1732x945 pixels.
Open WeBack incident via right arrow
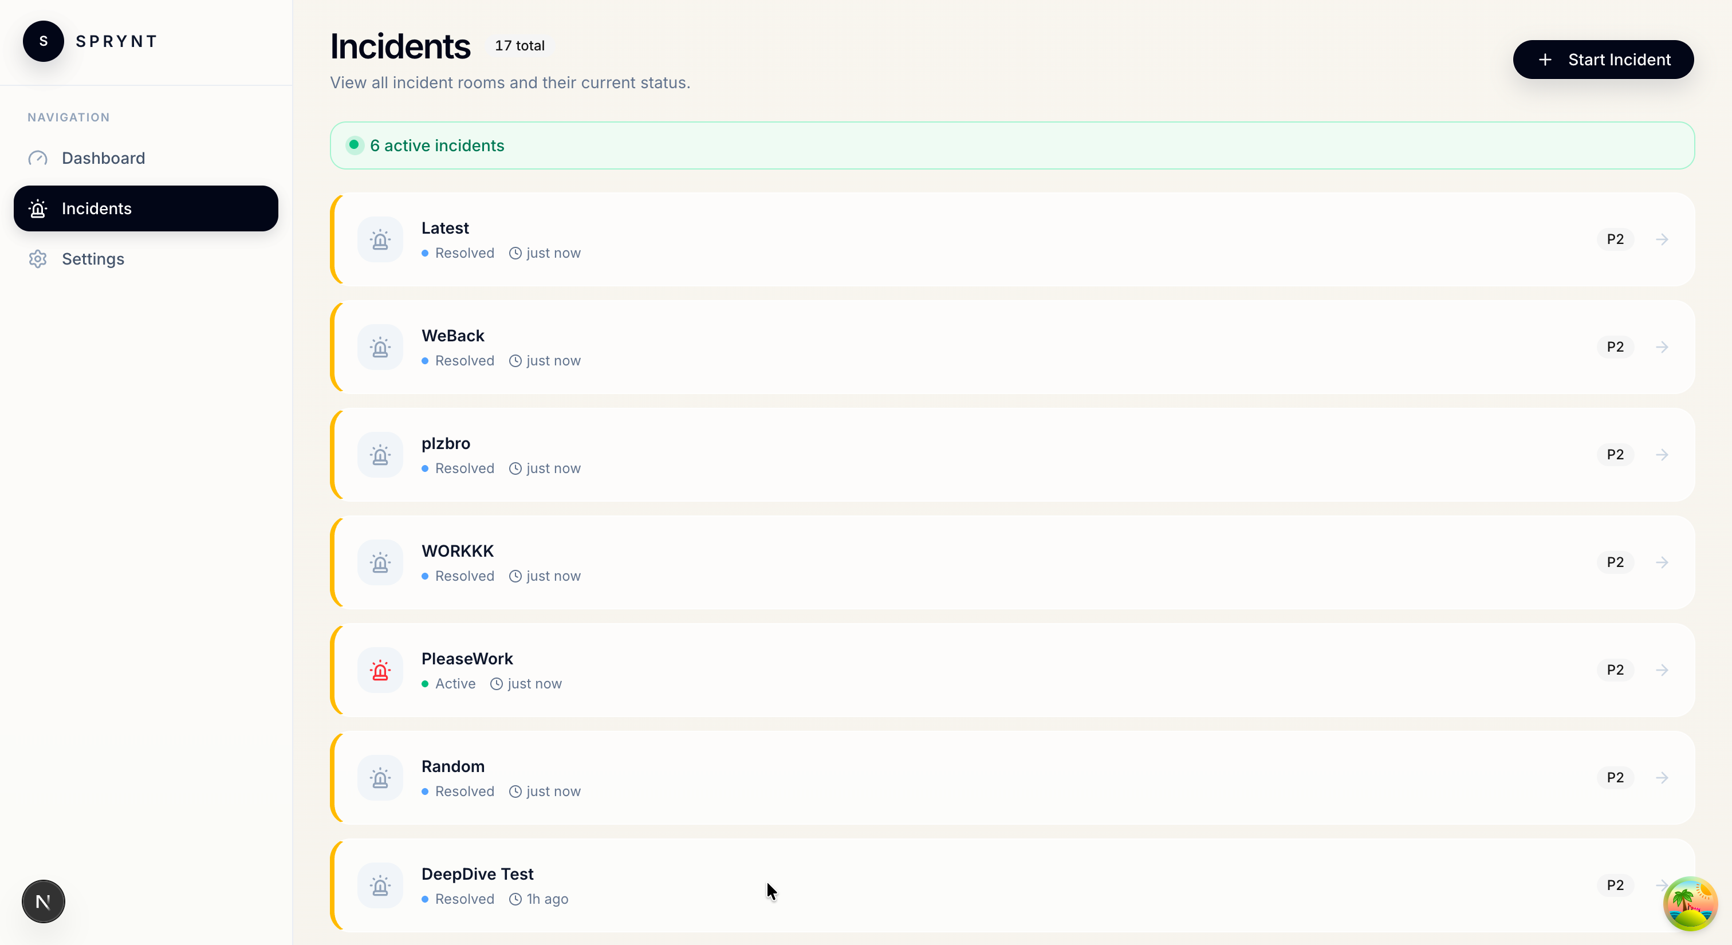[1662, 347]
